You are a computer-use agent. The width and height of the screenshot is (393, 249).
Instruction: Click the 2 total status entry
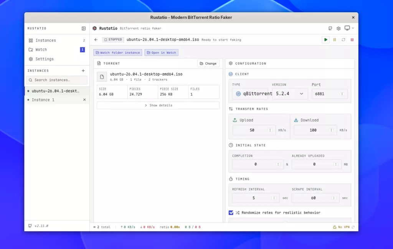pyautogui.click(x=102, y=227)
